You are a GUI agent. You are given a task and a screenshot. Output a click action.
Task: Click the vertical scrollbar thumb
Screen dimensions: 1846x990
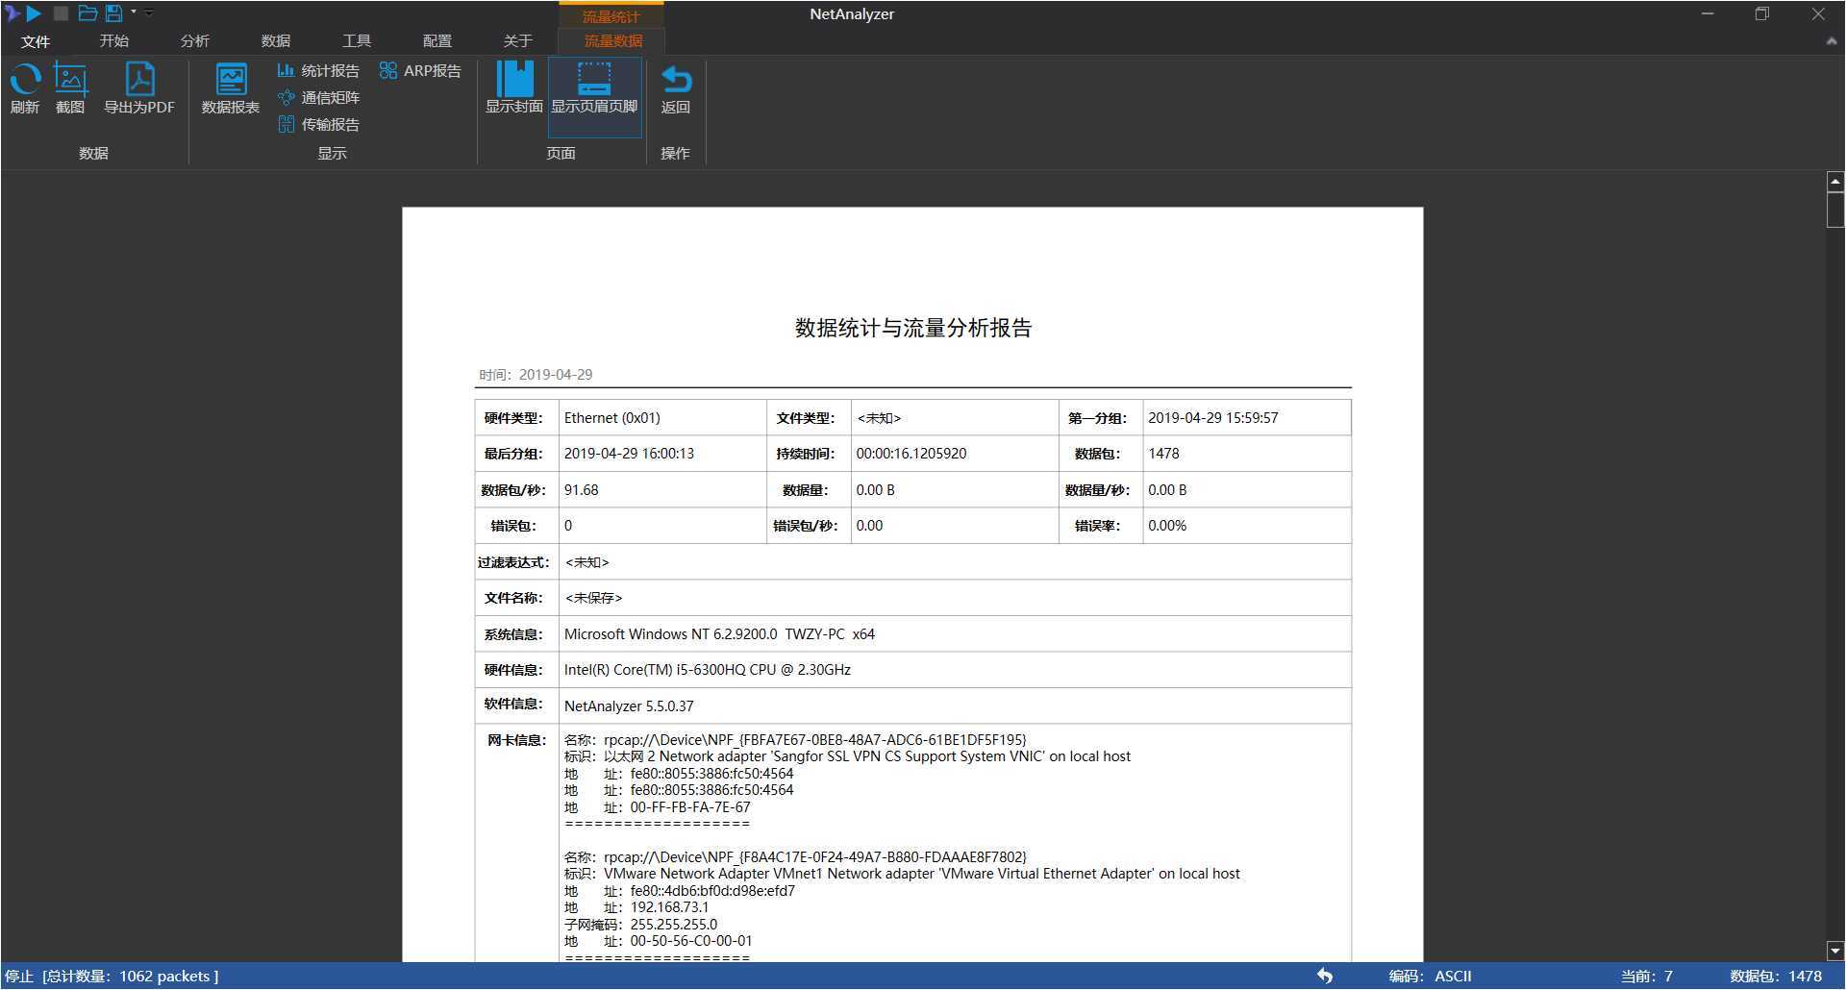point(1834,210)
